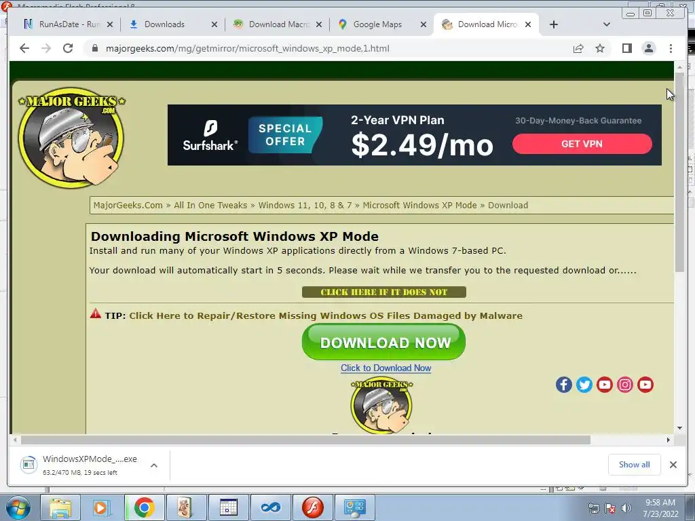Open the side panel icon
The width and height of the screenshot is (695, 521).
(626, 48)
